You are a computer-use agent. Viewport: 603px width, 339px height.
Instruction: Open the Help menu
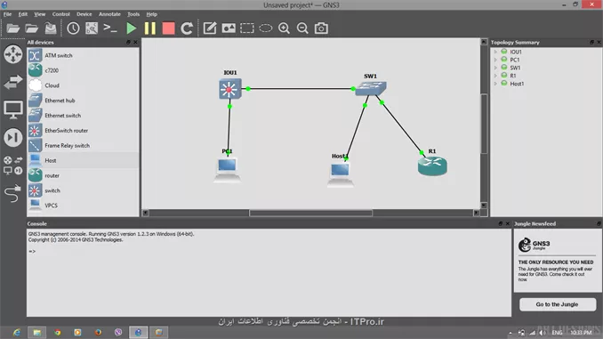[151, 14]
